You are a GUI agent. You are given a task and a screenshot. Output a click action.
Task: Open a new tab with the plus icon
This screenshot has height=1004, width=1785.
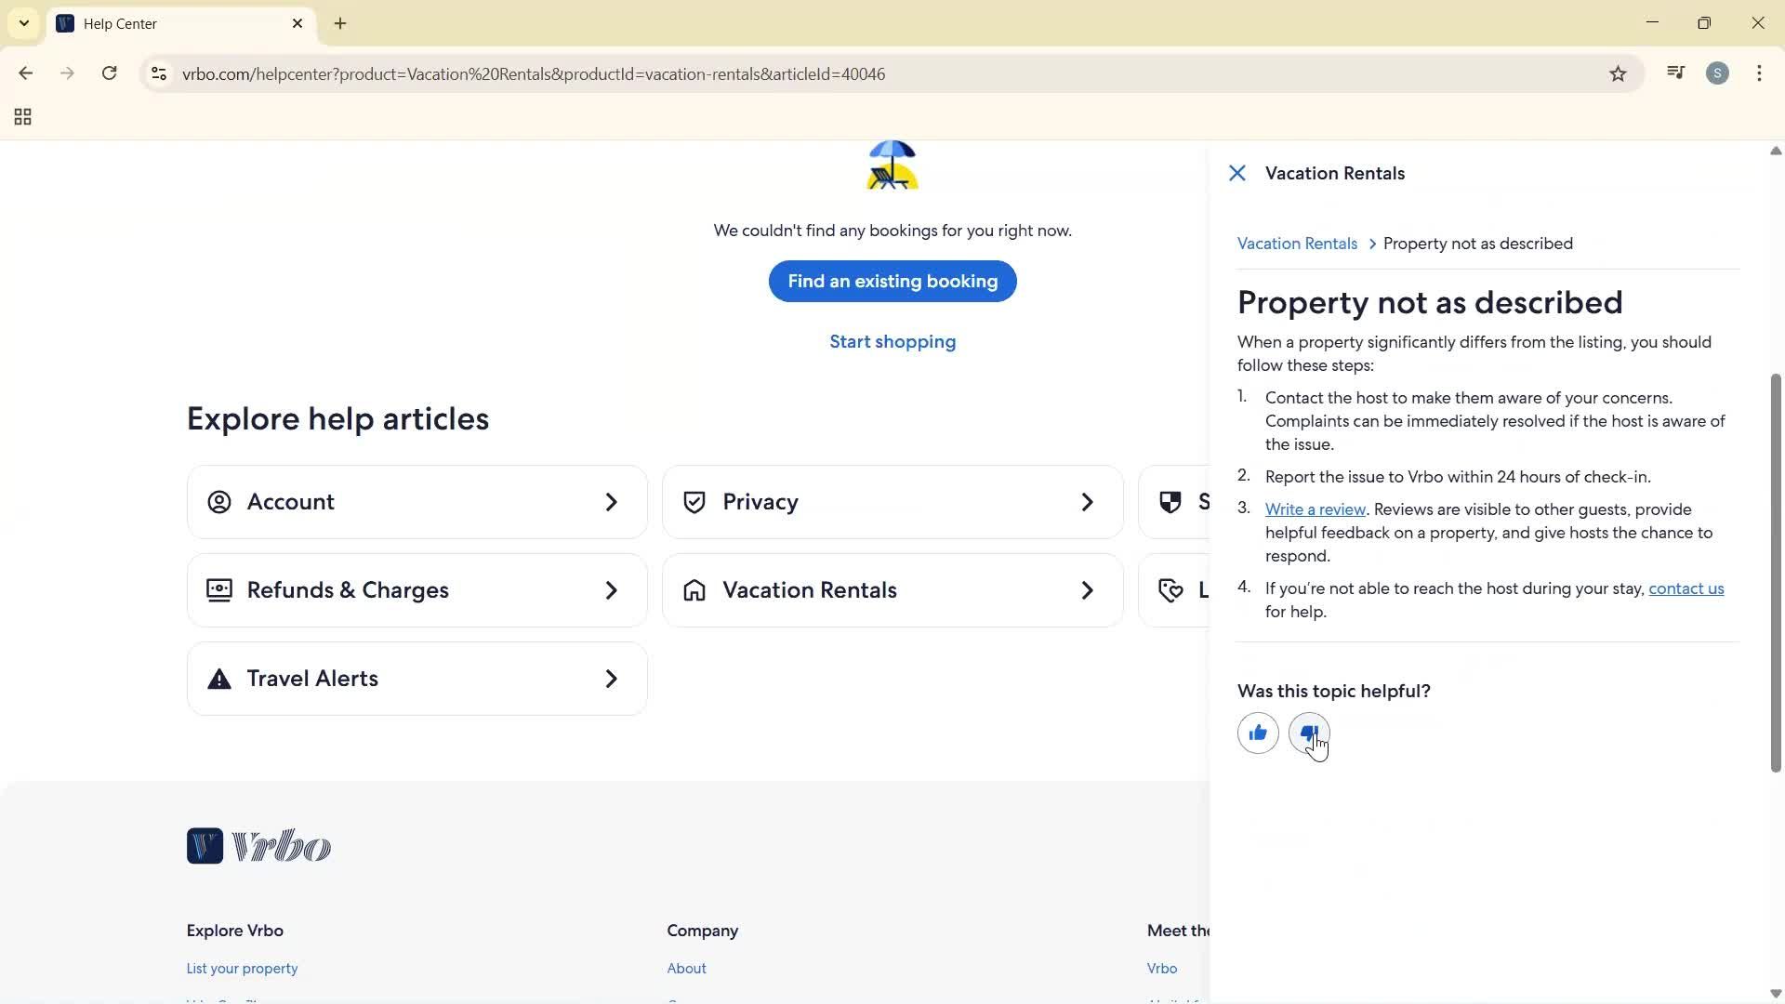[339, 23]
